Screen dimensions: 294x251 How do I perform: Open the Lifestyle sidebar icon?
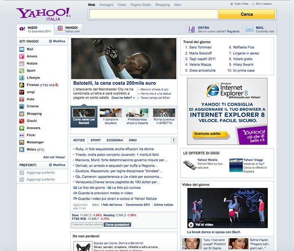pos(22,78)
